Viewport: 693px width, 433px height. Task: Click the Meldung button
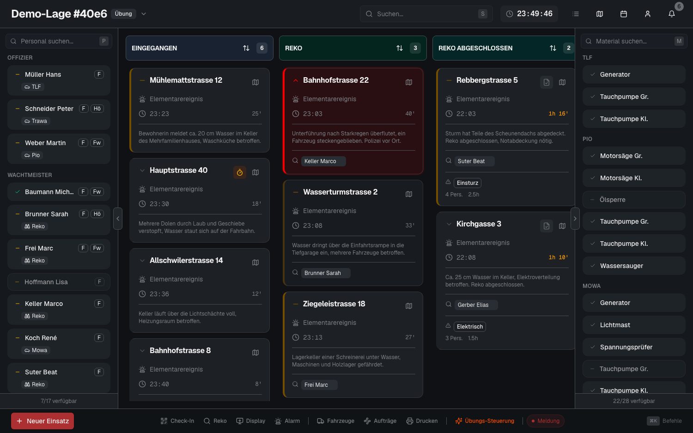[546, 421]
